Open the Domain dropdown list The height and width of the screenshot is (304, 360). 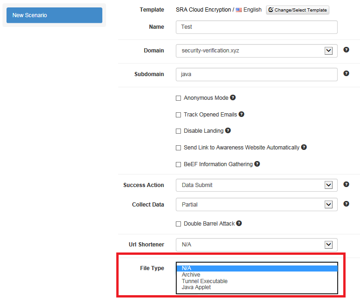(257, 51)
